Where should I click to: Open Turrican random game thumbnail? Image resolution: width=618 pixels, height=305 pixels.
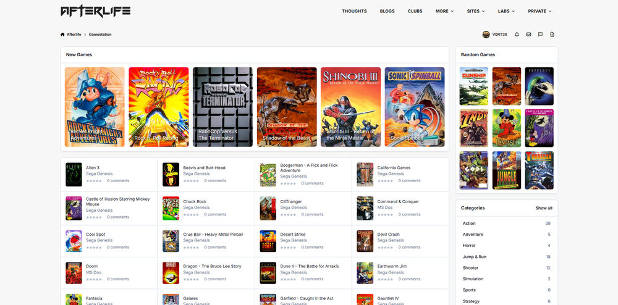pos(539,170)
